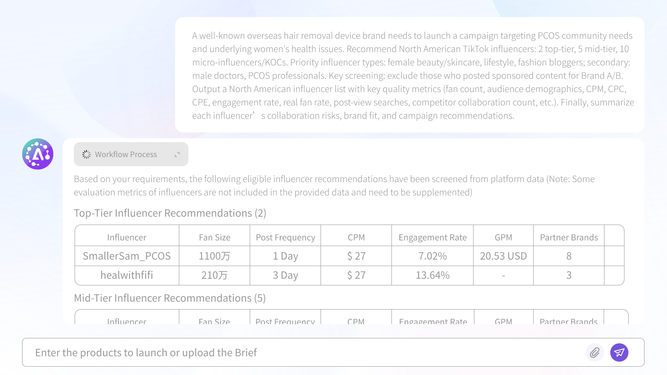Select the Mid-Tier Influencer Recommendations heading
The width and height of the screenshot is (667, 375).
pyautogui.click(x=170, y=298)
